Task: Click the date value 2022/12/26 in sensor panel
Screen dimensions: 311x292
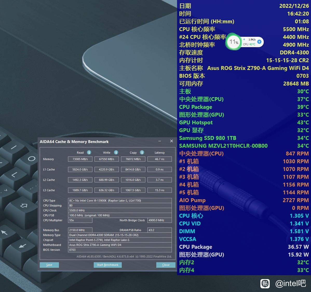Action: coord(294,6)
